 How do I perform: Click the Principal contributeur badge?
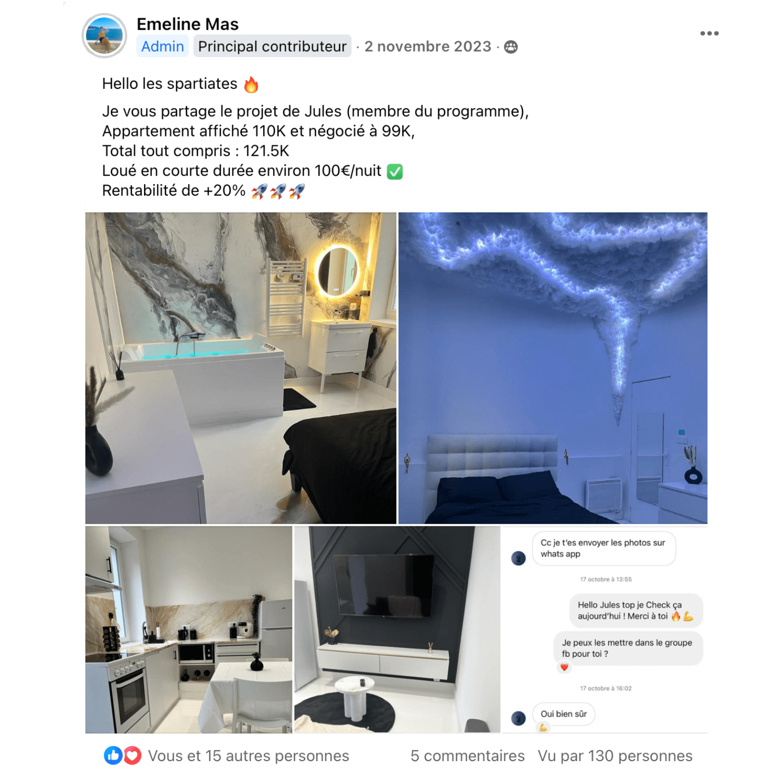(x=272, y=46)
